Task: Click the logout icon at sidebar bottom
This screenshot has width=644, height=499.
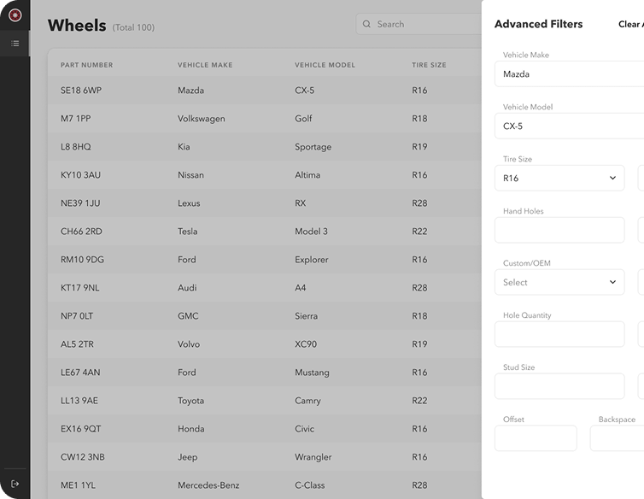Action: pyautogui.click(x=15, y=484)
